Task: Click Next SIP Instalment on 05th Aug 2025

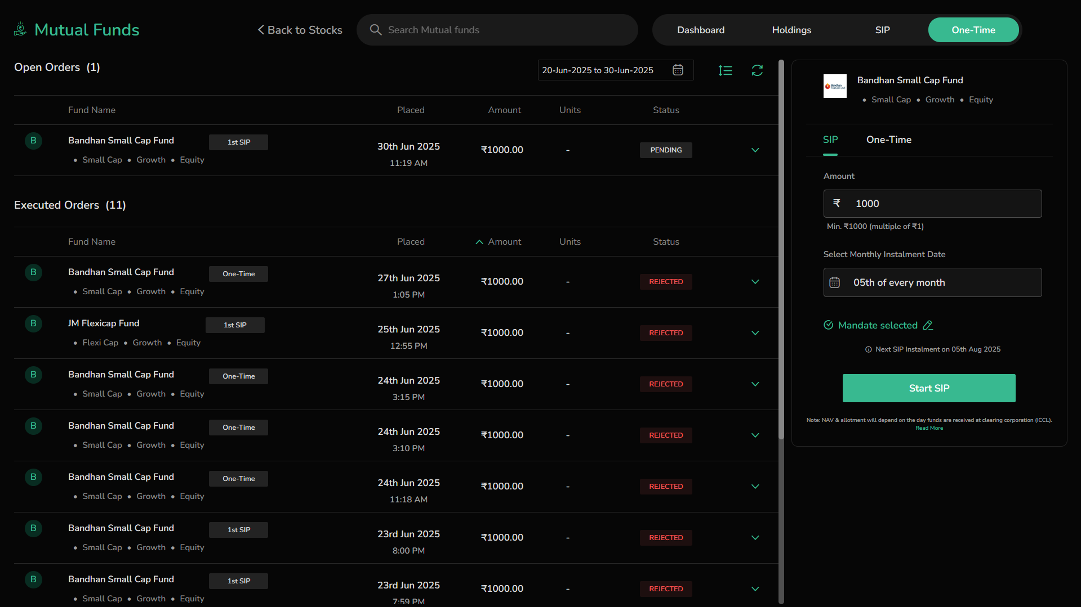Action: pos(938,349)
